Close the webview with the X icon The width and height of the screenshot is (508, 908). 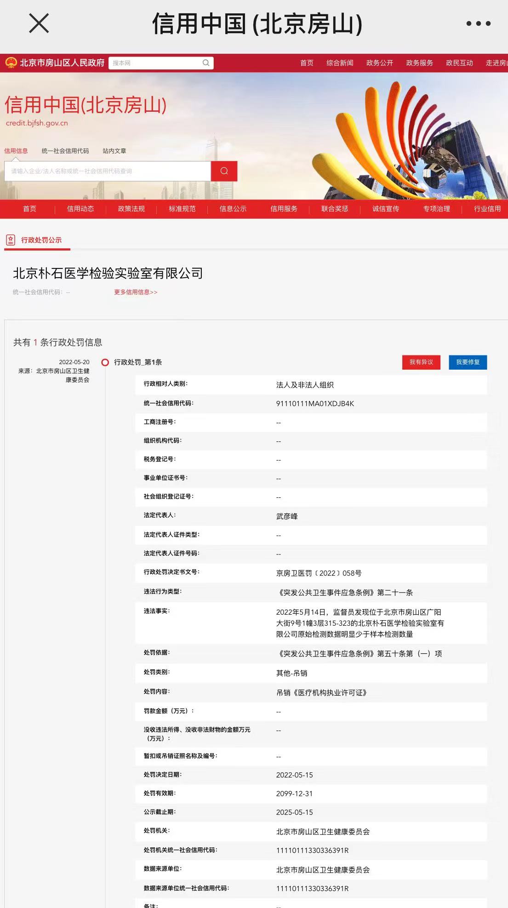tap(39, 23)
